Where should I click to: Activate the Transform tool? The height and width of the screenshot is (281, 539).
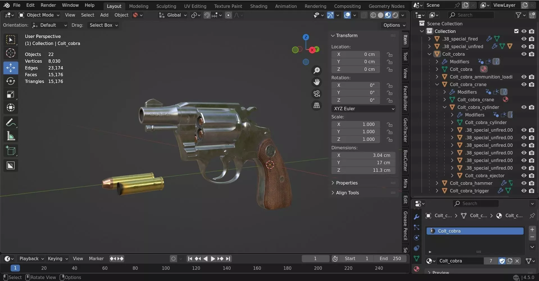(x=11, y=107)
